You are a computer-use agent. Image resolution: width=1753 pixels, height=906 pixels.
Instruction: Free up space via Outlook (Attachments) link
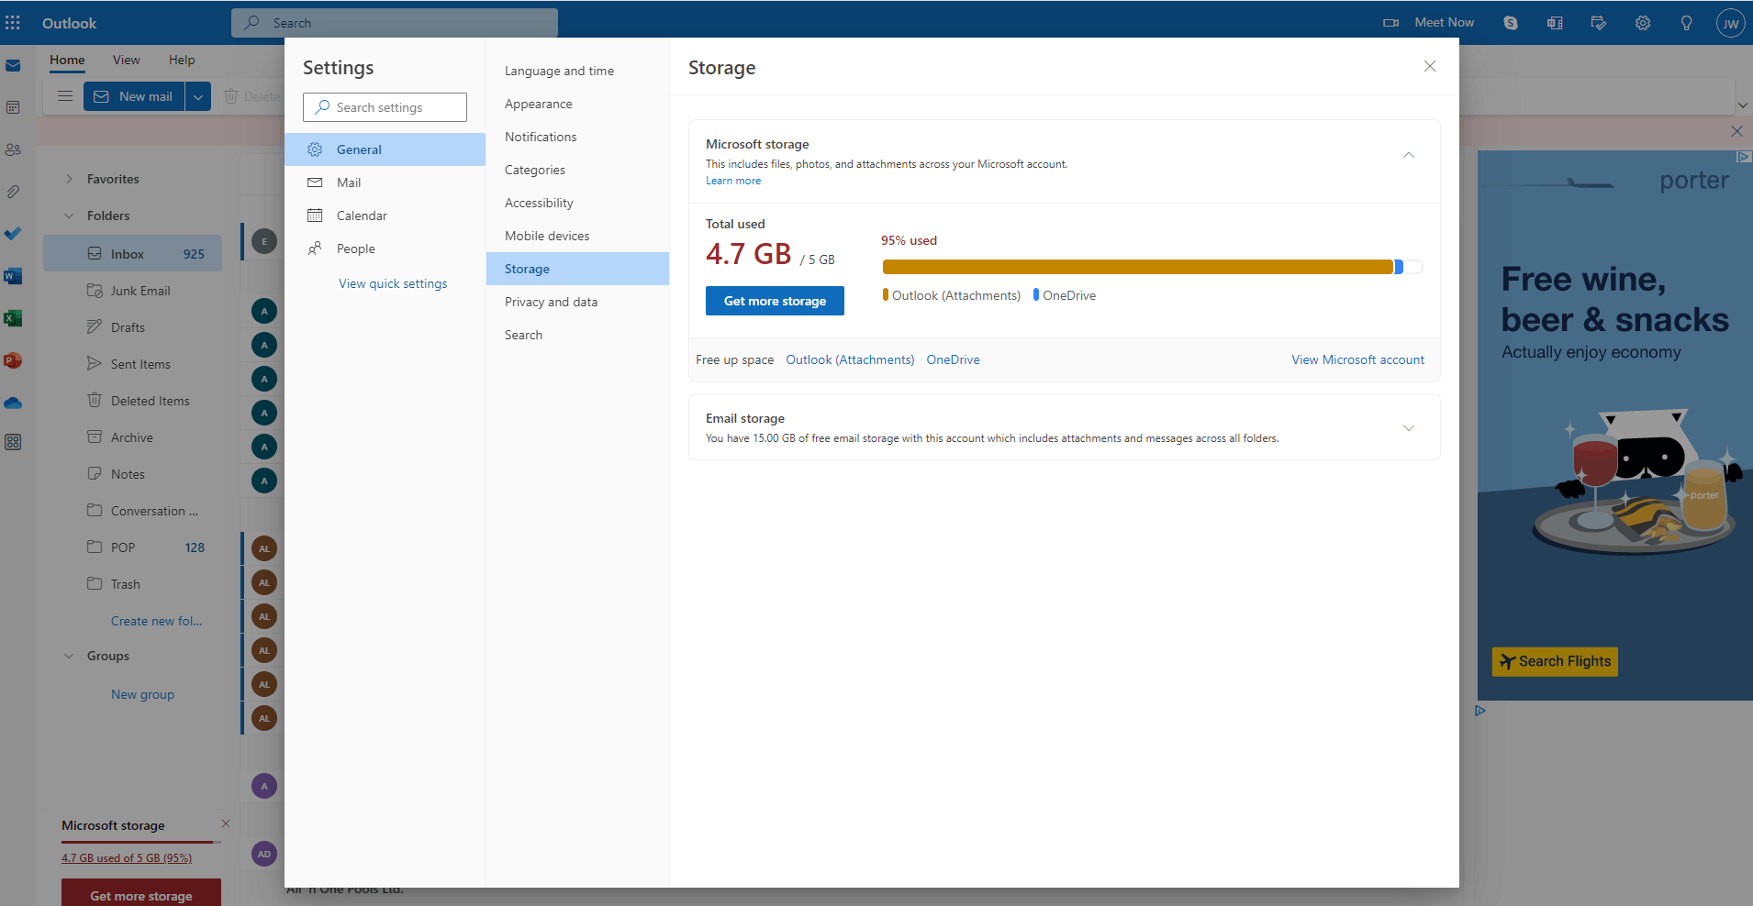850,359
